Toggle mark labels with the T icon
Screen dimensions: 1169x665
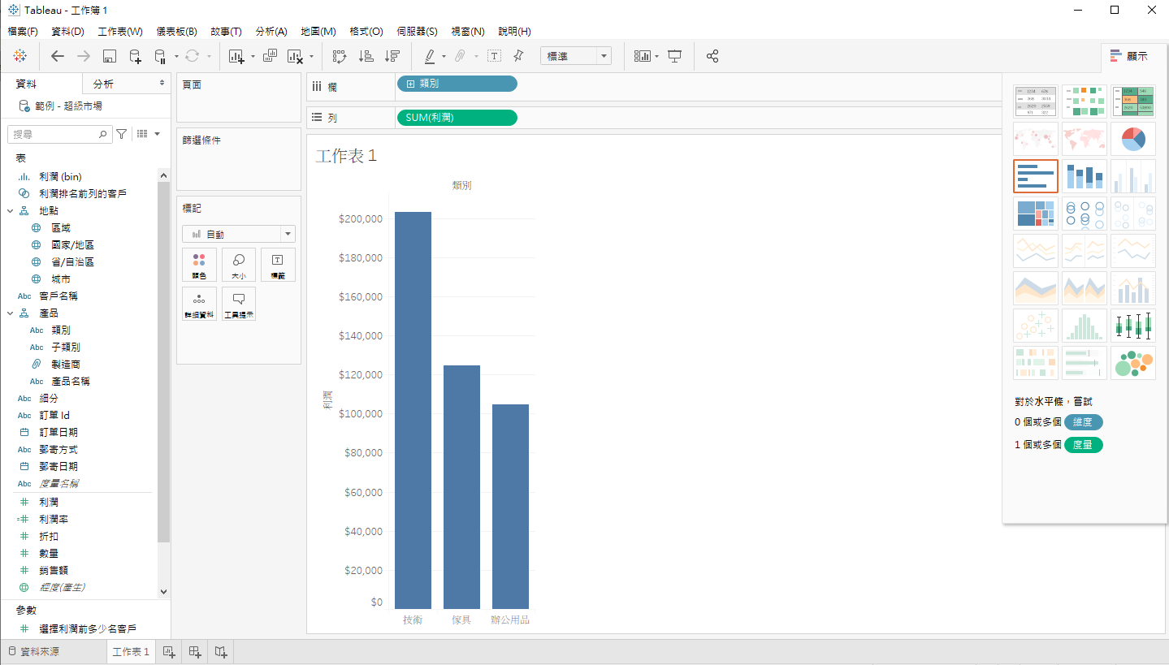click(494, 56)
